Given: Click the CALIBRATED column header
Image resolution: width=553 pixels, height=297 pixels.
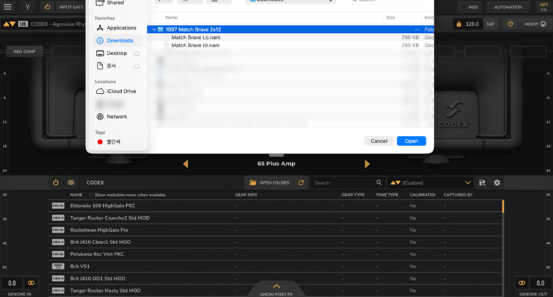Looking at the screenshot, I should point(422,195).
